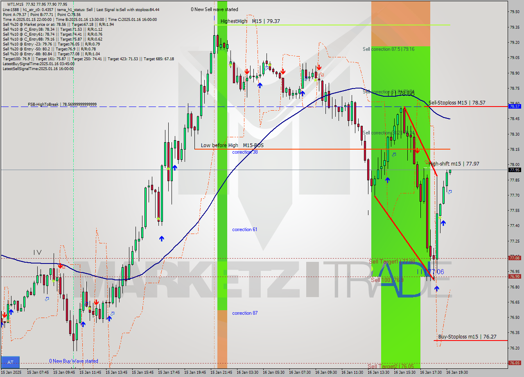
Task: Select the 'Sell Target2 | 76.05' label
Action: (x=391, y=366)
